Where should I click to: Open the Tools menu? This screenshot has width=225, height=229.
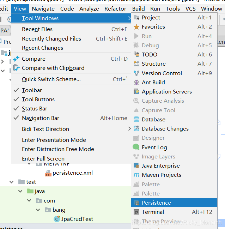pos(172,9)
